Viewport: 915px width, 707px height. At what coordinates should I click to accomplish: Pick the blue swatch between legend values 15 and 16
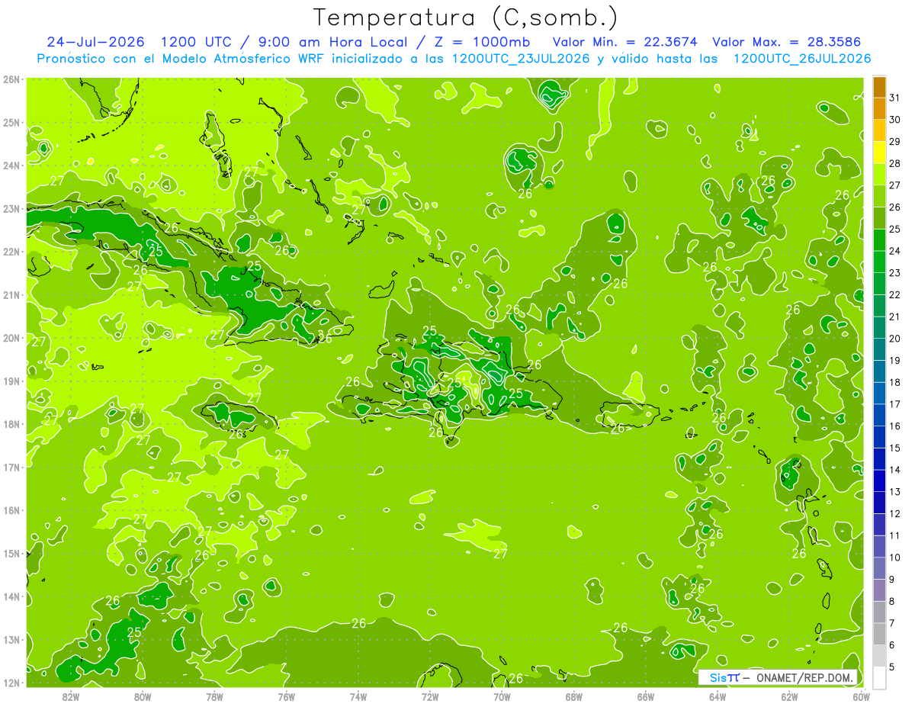coord(879,438)
